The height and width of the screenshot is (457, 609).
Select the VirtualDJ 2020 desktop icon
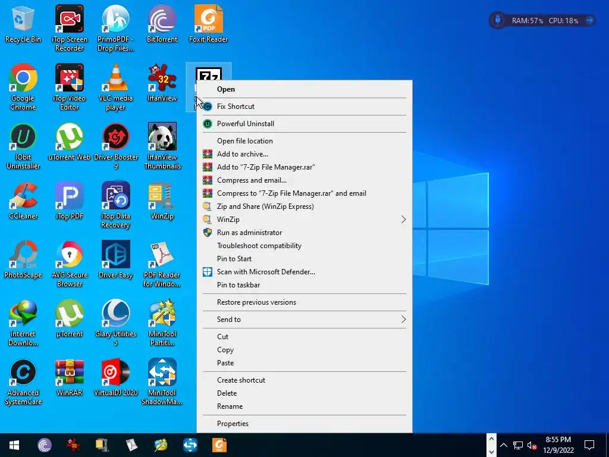[x=115, y=378]
